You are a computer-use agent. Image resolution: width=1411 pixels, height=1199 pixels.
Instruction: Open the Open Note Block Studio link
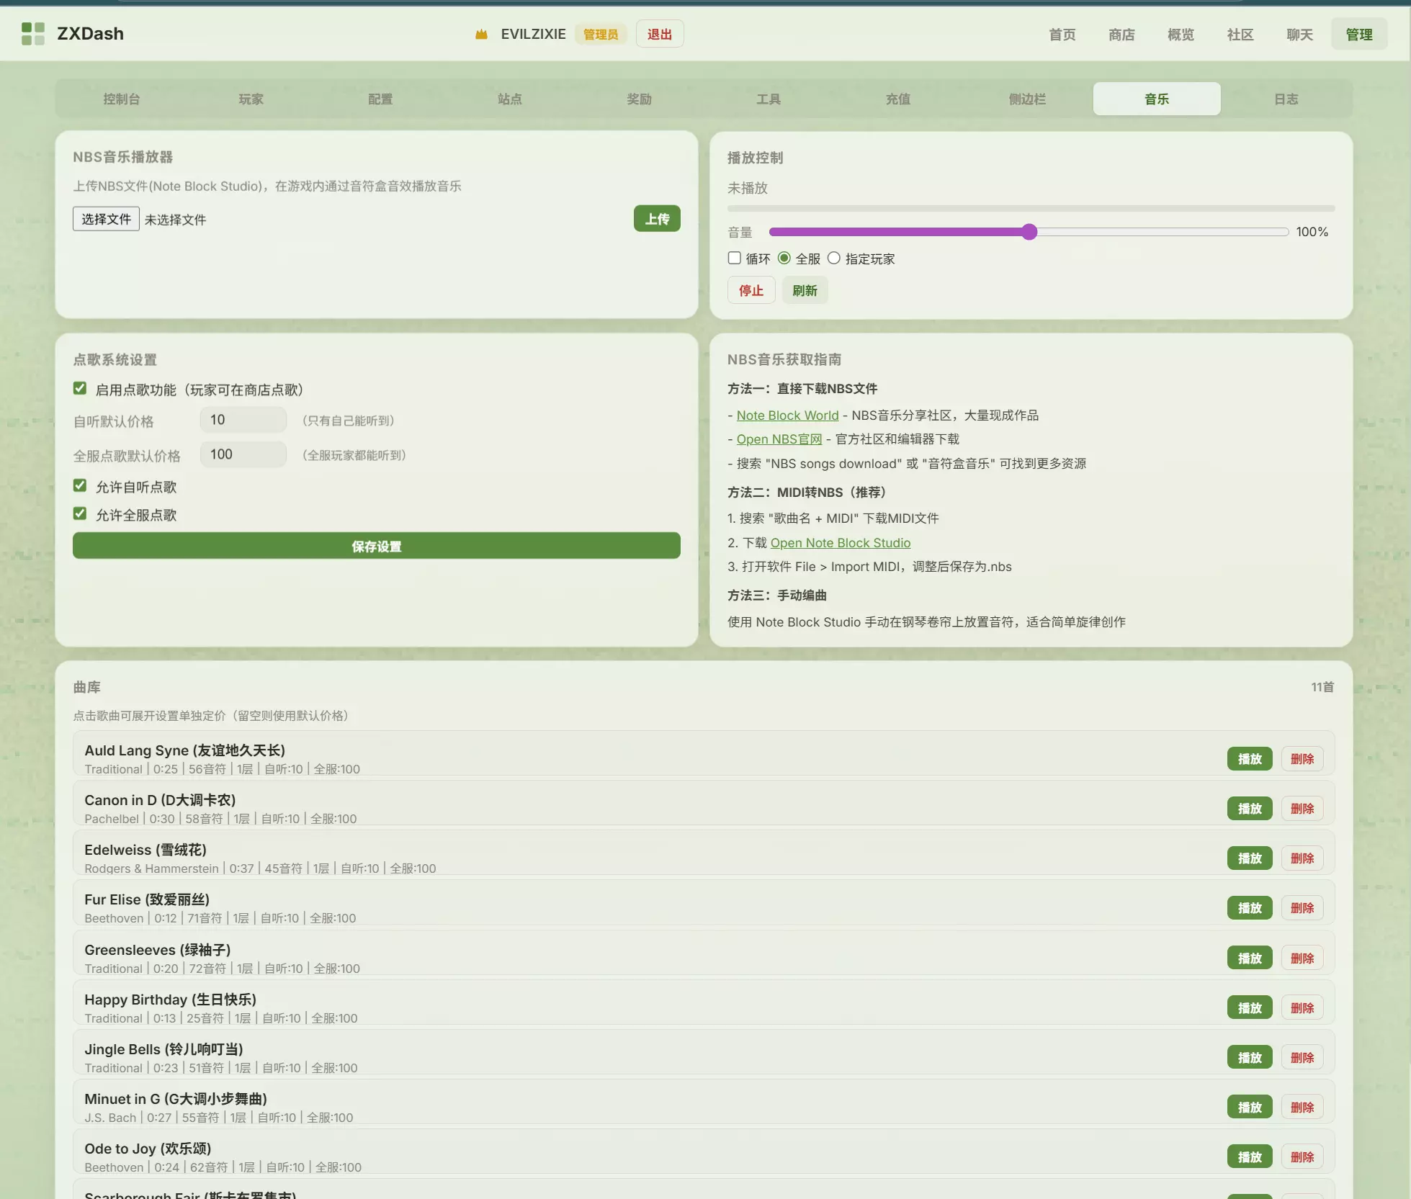pyautogui.click(x=840, y=543)
